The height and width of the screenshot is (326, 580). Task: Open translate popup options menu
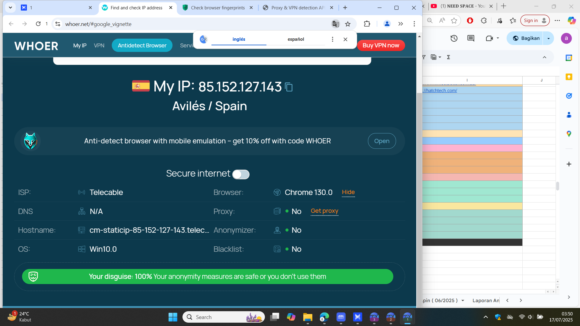(333, 39)
